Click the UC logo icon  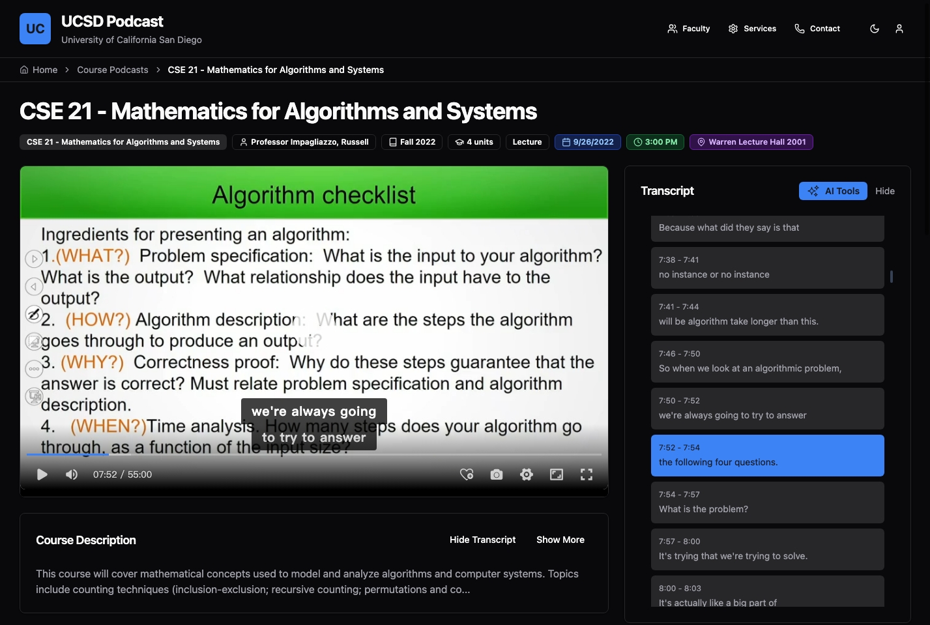(x=35, y=29)
